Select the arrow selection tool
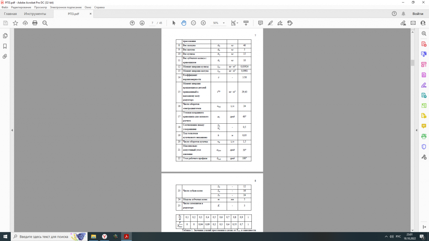 click(x=174, y=23)
